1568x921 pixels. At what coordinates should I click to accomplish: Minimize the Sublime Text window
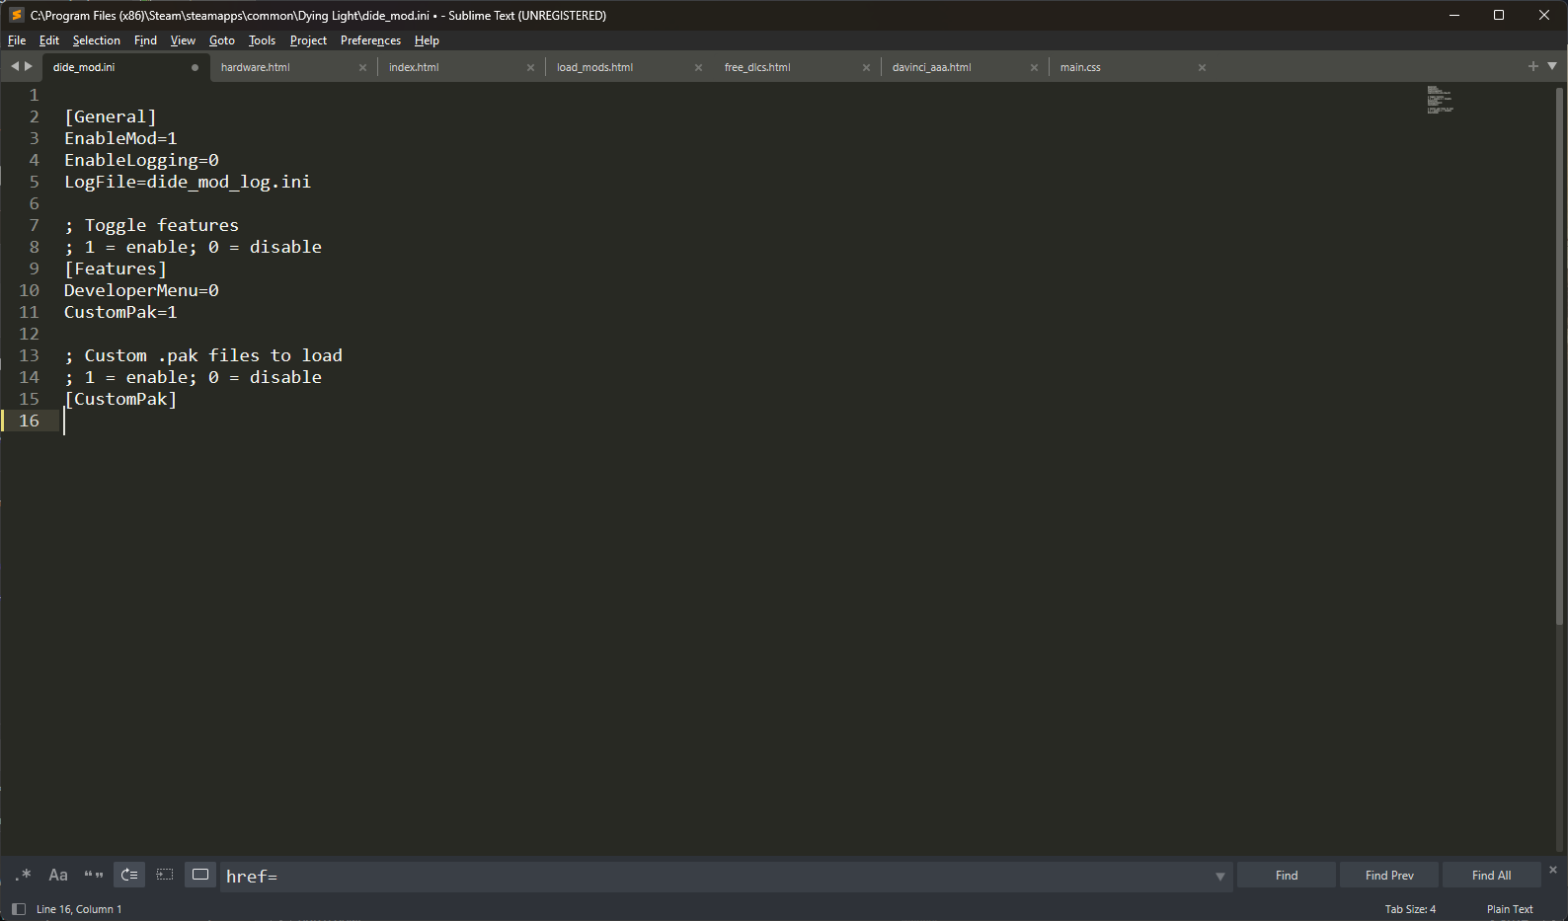(1453, 15)
